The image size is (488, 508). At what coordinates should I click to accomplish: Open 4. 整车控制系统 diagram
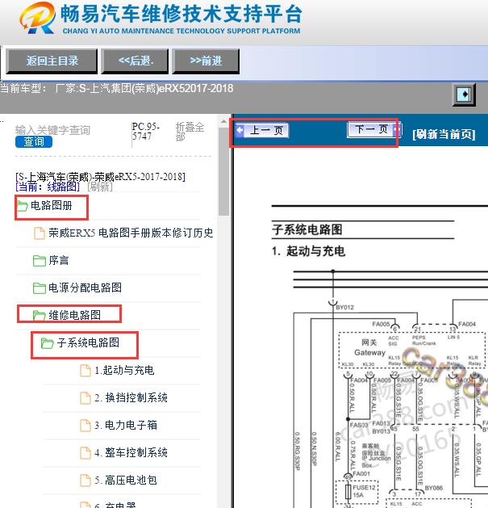point(131,452)
